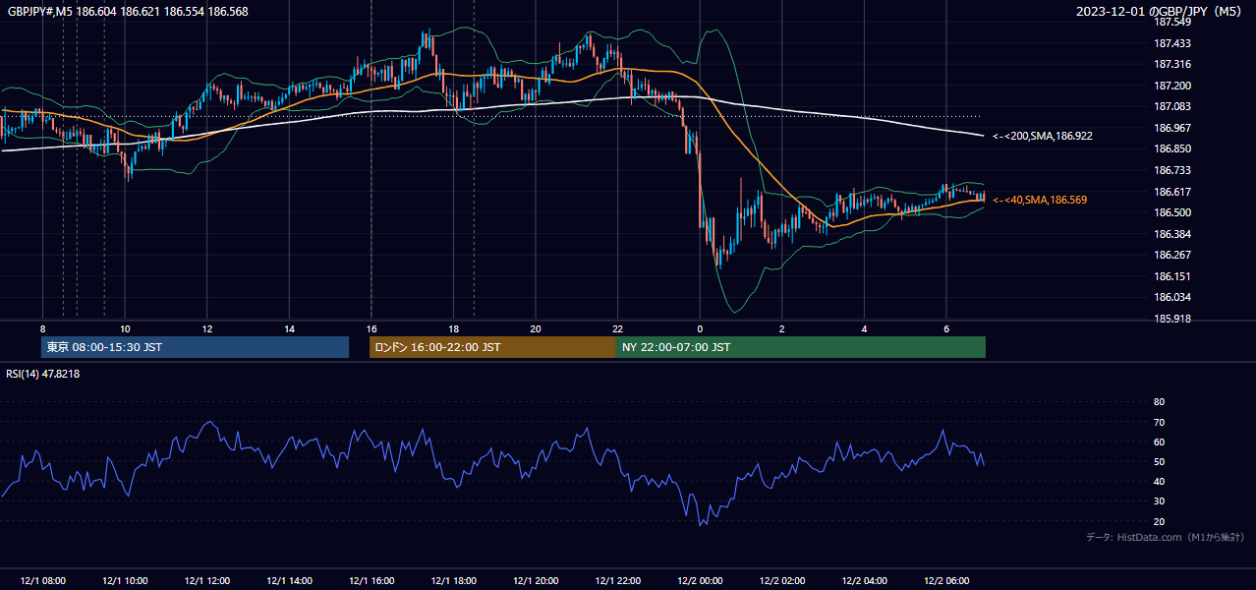Click hour label 22 under the price chart
Viewport: 1256px width, 590px height.
[617, 328]
